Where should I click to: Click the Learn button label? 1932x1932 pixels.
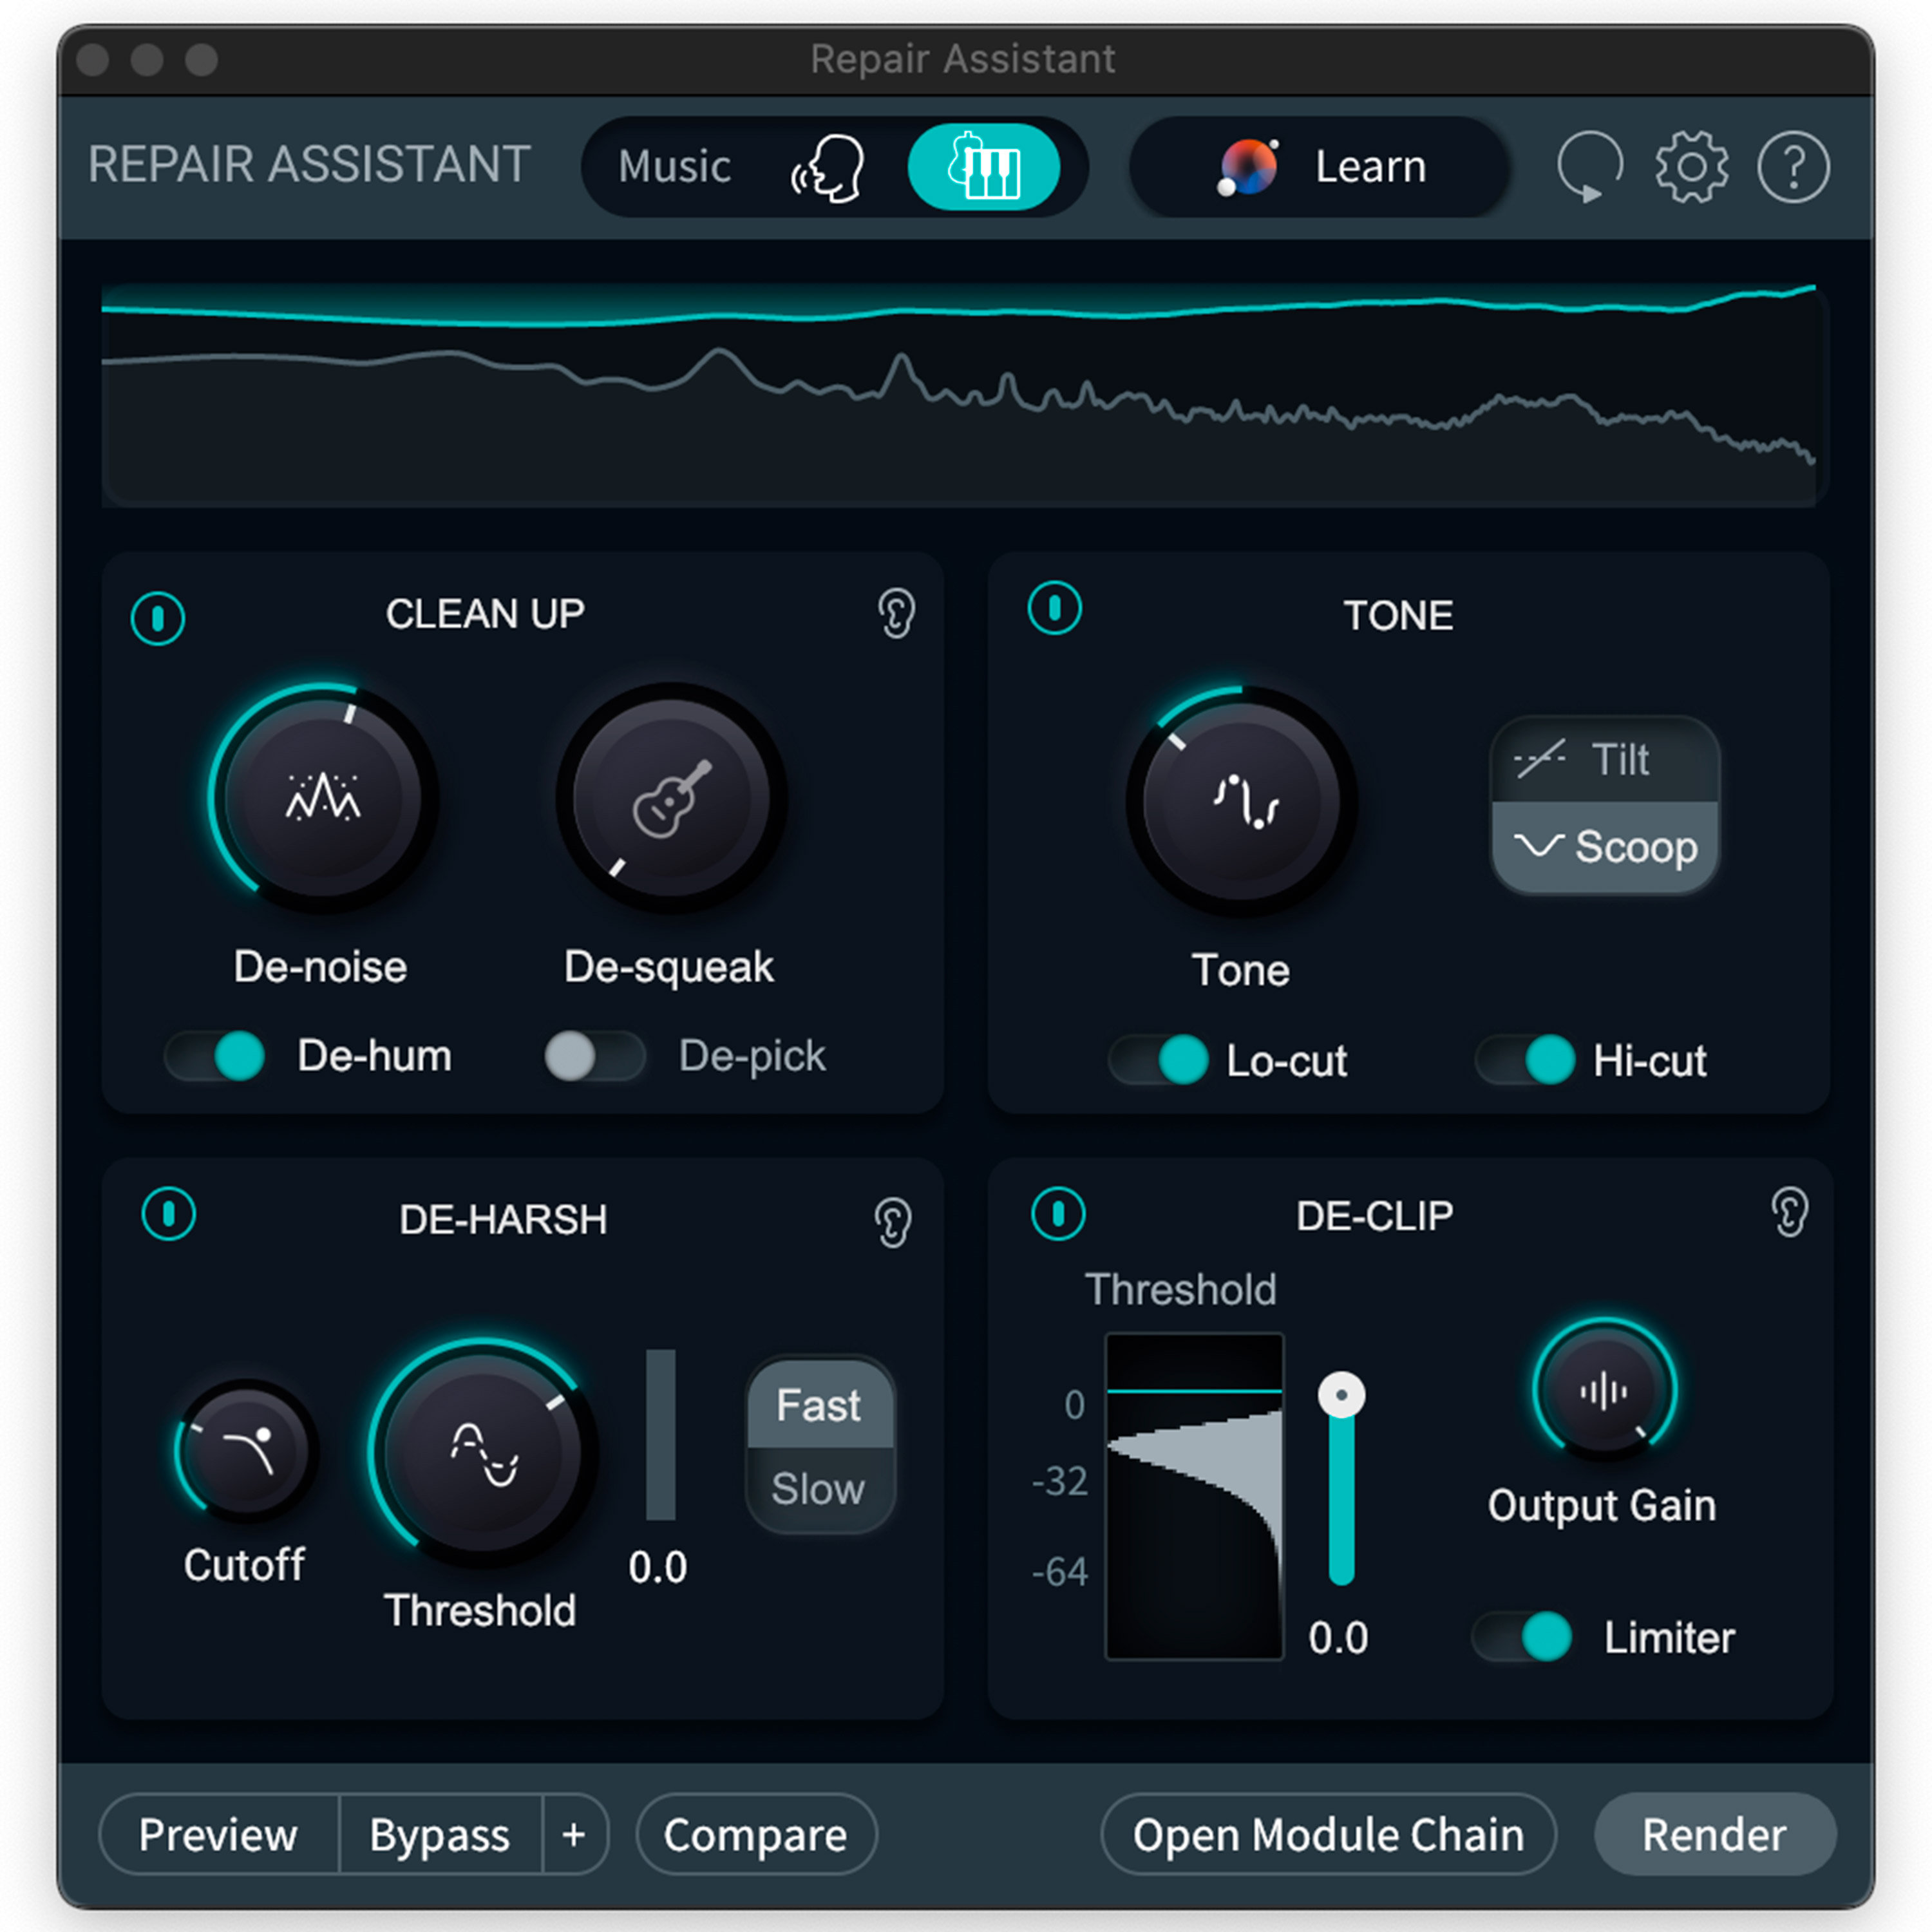click(1370, 167)
